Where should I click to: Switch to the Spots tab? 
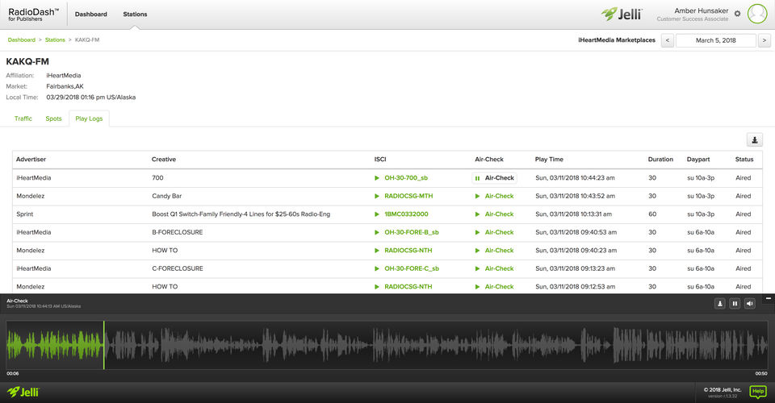click(53, 118)
